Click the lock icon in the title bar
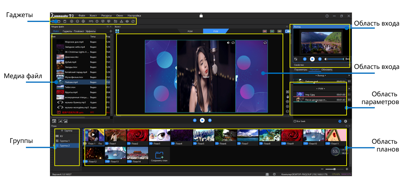Image resolution: width=404 pixels, height=187 pixels. tap(201, 16)
